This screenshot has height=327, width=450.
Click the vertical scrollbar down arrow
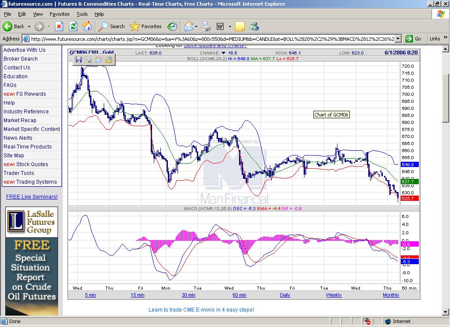(446, 312)
